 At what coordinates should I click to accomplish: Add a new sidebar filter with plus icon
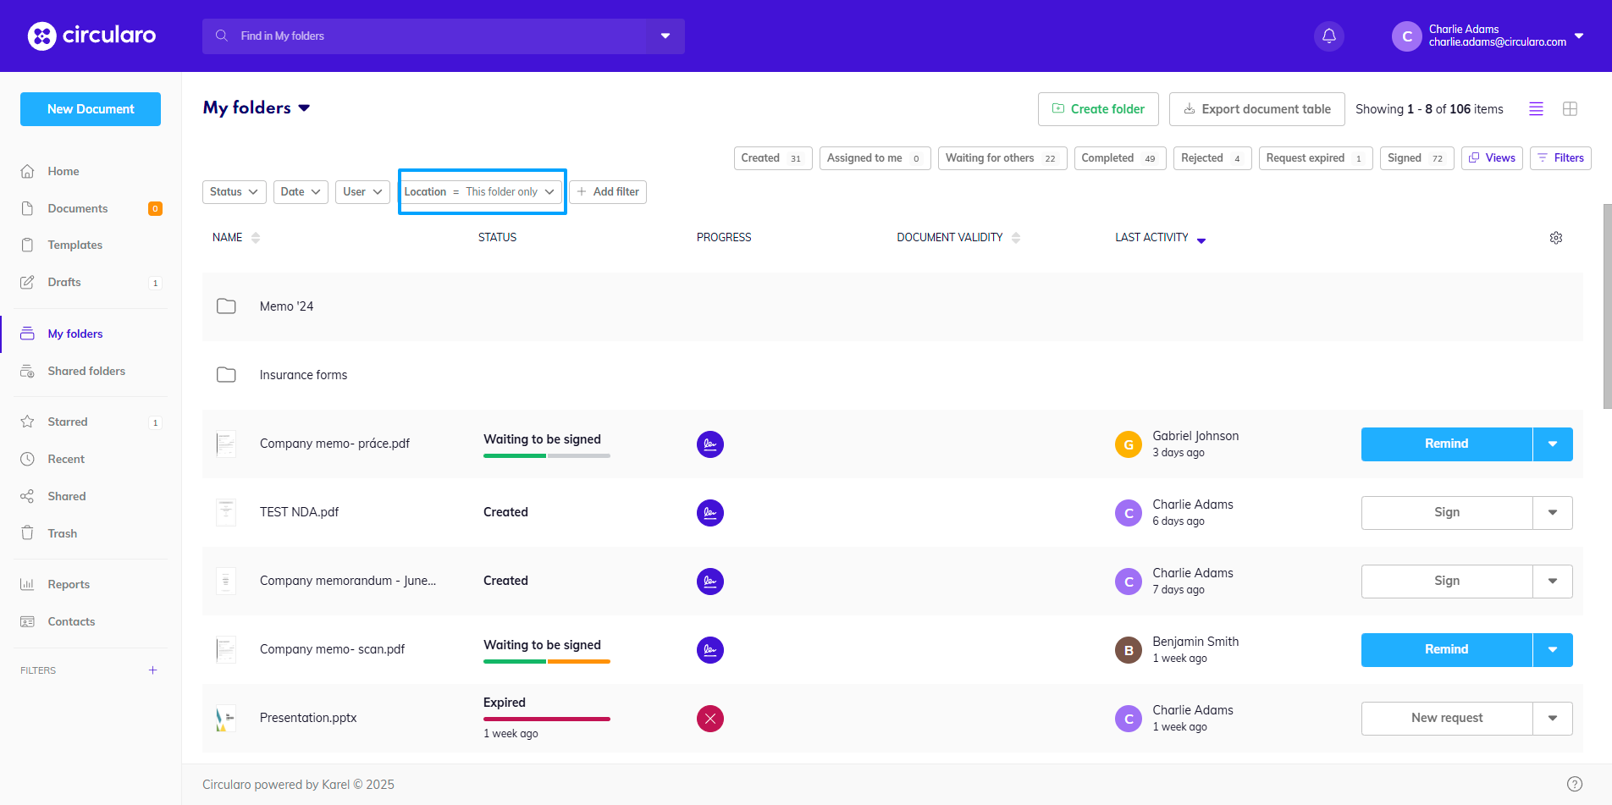[x=153, y=670]
